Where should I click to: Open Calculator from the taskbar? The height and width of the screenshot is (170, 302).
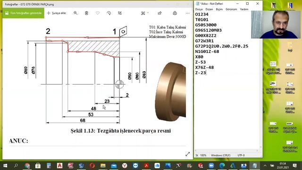click(x=49, y=166)
